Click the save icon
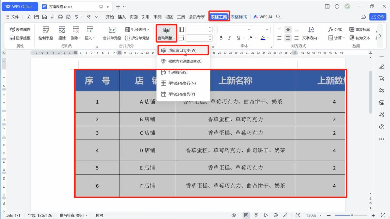 (44, 17)
